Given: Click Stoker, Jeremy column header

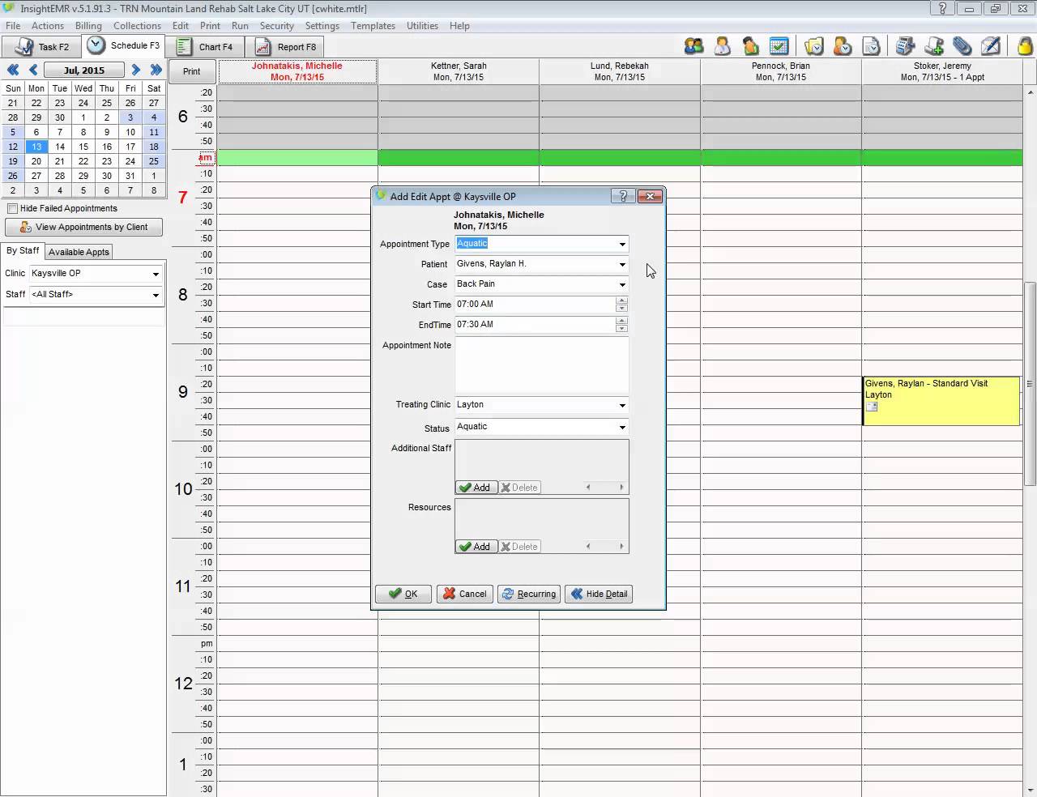Looking at the screenshot, I should tap(942, 71).
